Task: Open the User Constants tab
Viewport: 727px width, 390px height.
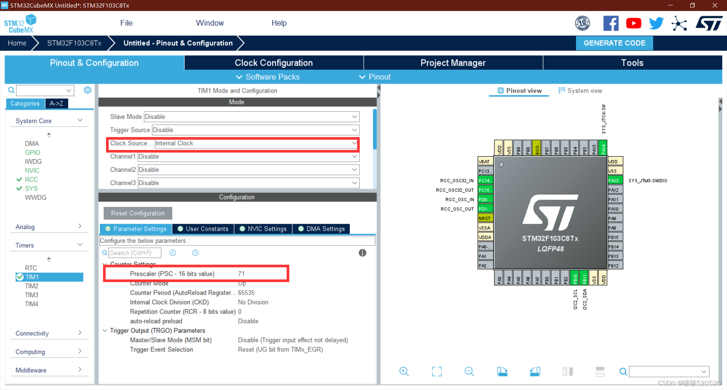Action: [x=203, y=229]
